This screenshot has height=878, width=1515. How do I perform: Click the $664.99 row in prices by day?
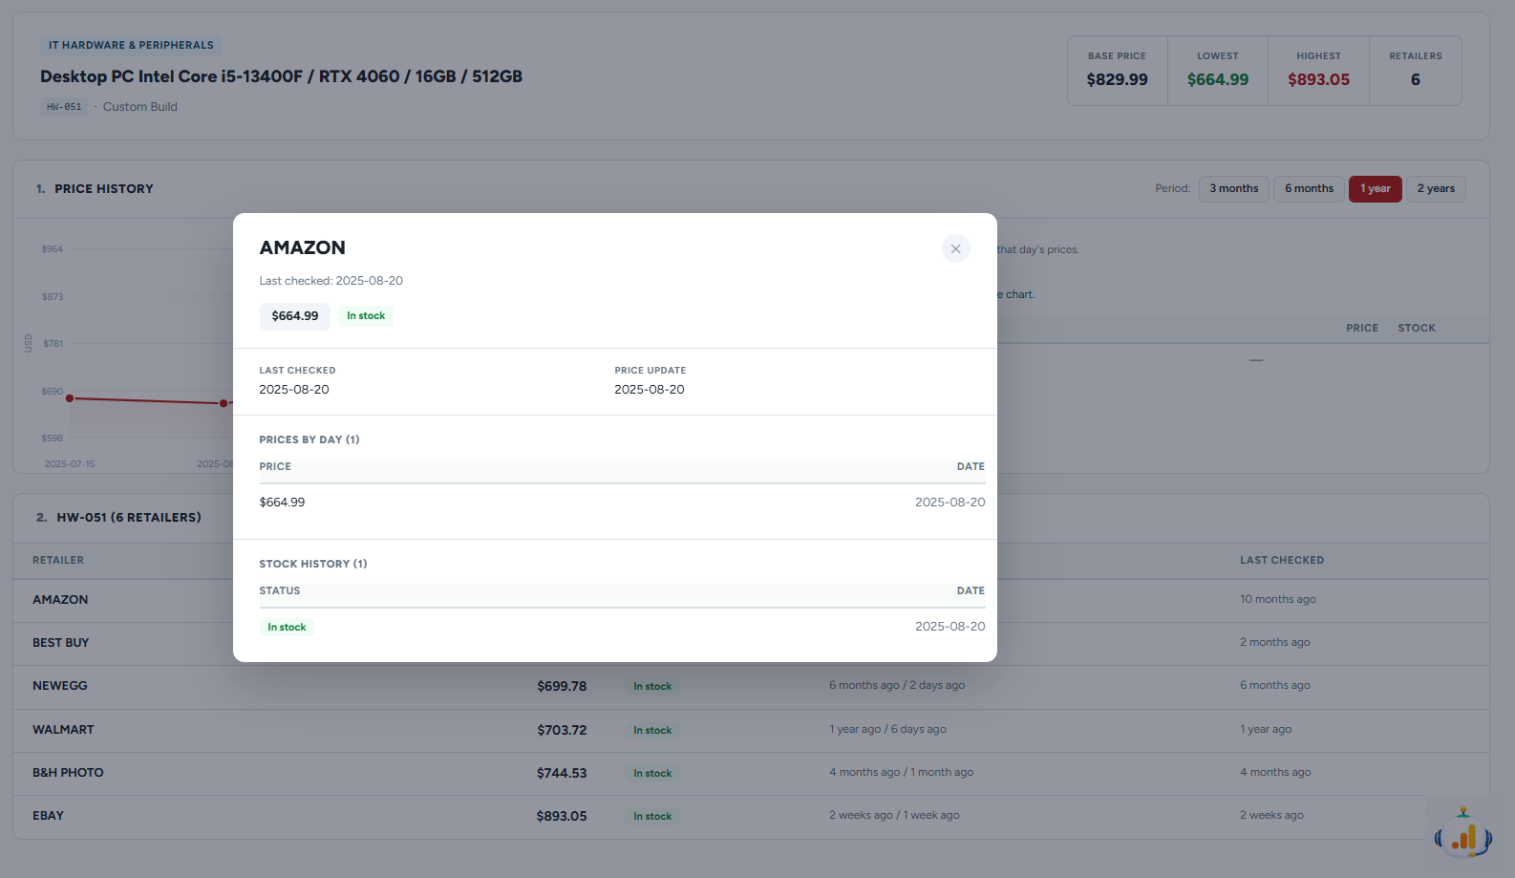pos(622,503)
